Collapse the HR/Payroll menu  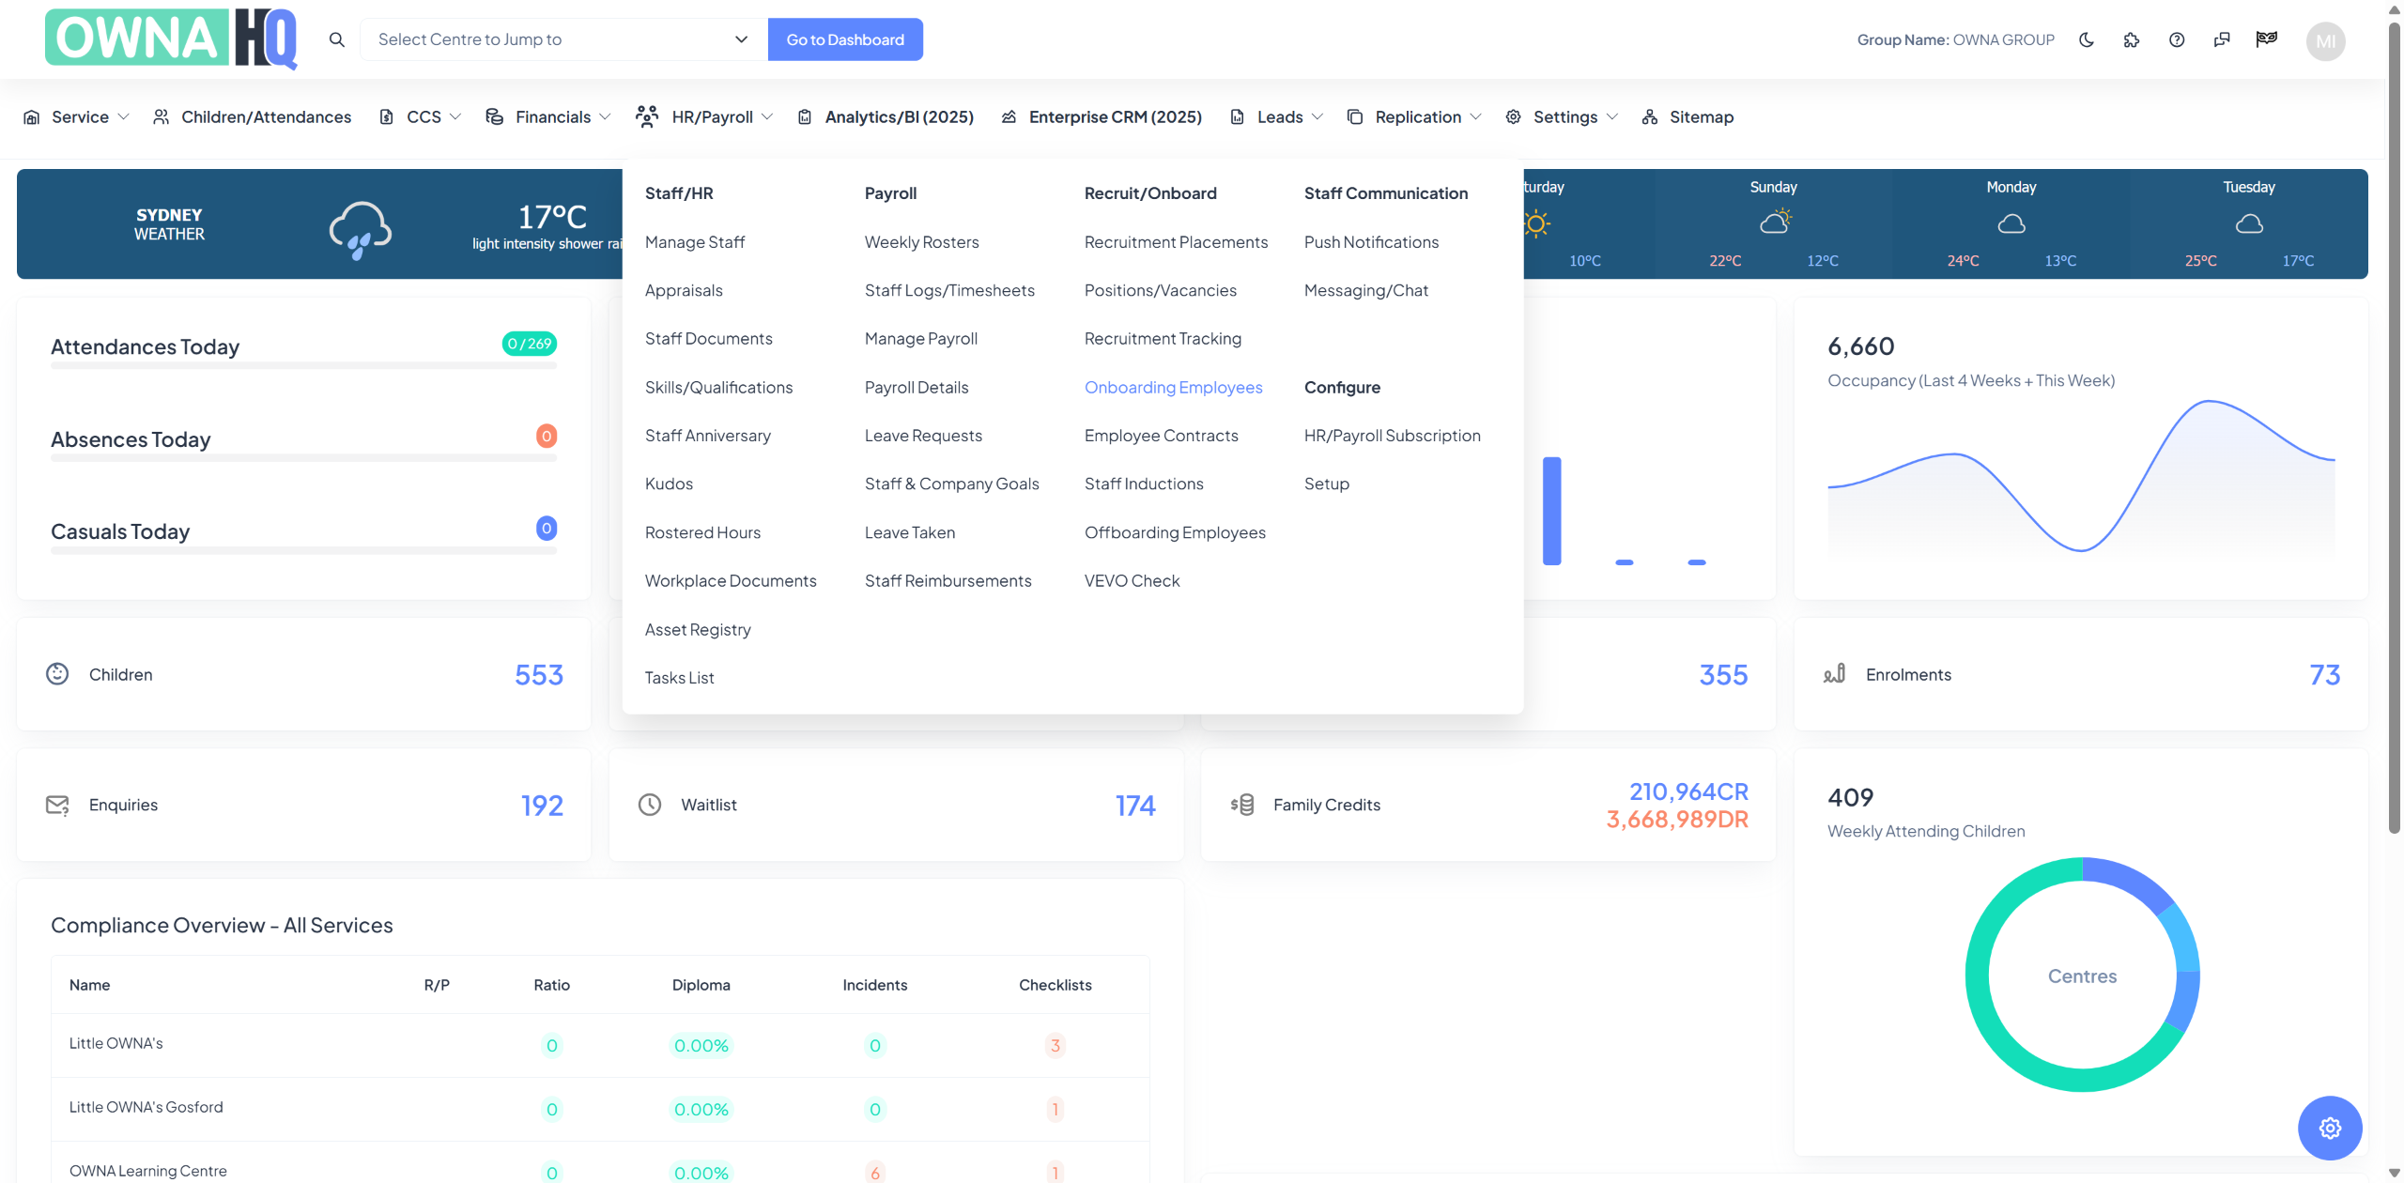pyautogui.click(x=704, y=117)
